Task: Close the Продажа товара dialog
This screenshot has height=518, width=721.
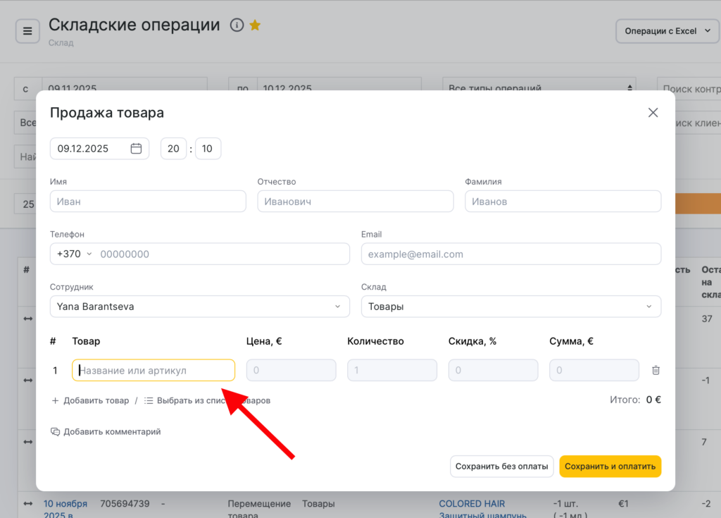Action: pos(653,113)
